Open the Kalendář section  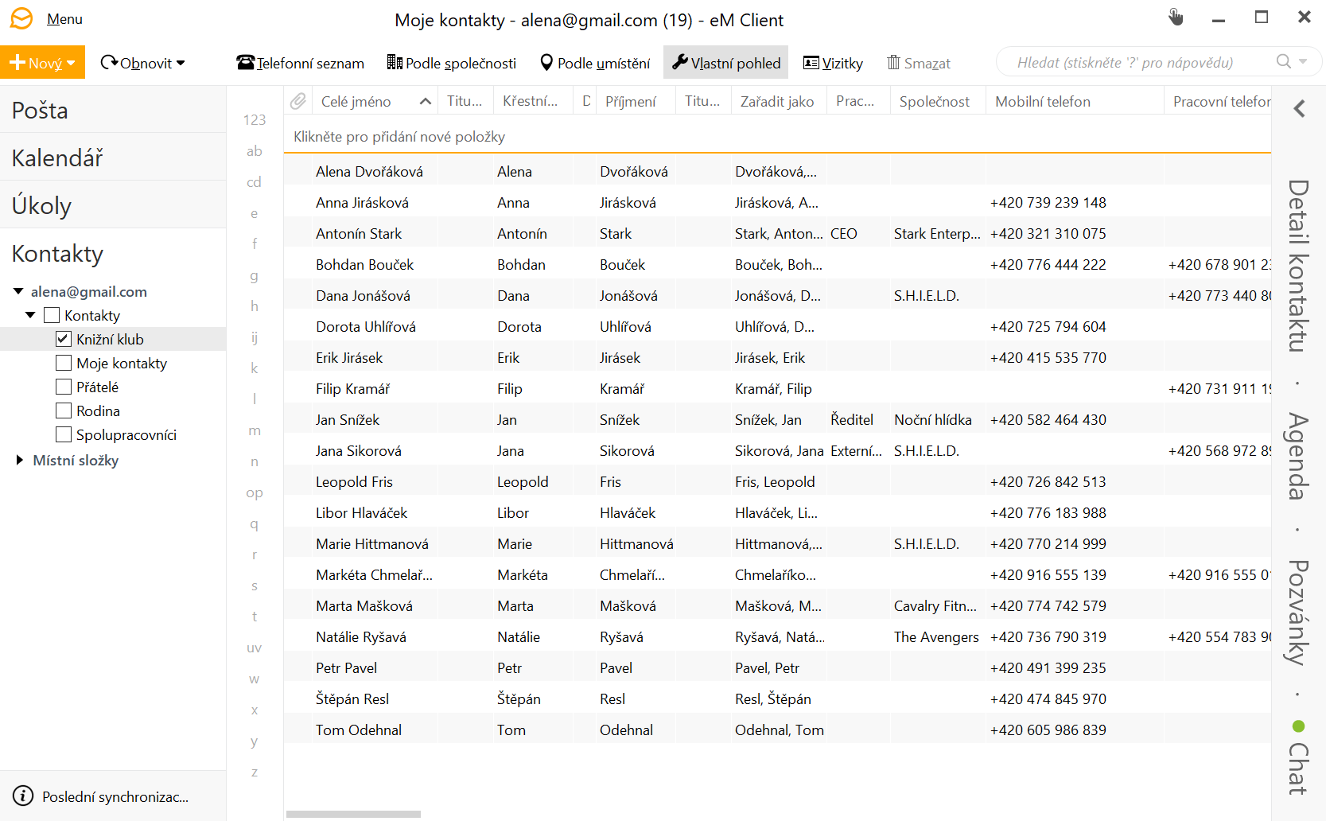coord(113,158)
